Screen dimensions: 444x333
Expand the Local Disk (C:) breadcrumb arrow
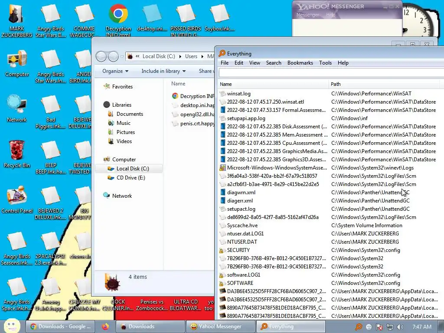pos(180,56)
